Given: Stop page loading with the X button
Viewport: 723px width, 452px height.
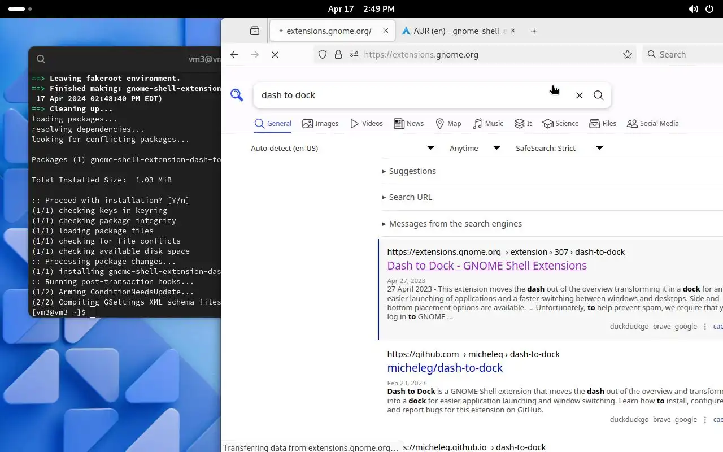Looking at the screenshot, I should pyautogui.click(x=275, y=55).
